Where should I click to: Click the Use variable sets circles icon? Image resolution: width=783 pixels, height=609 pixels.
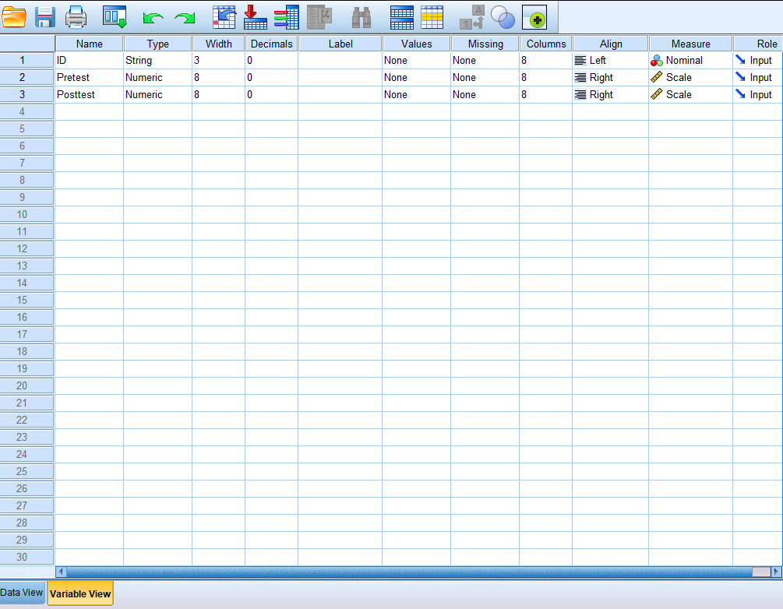503,17
